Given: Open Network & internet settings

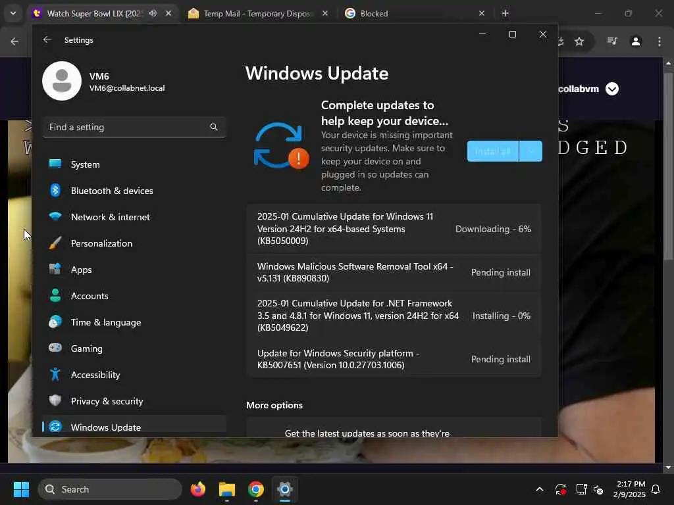Looking at the screenshot, I should pos(134,217).
